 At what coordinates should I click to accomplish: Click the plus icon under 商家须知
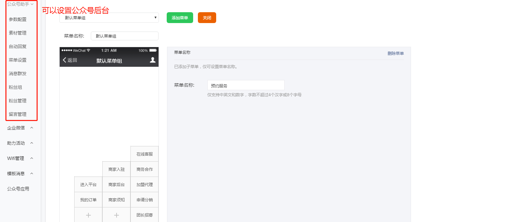[x=116, y=215]
